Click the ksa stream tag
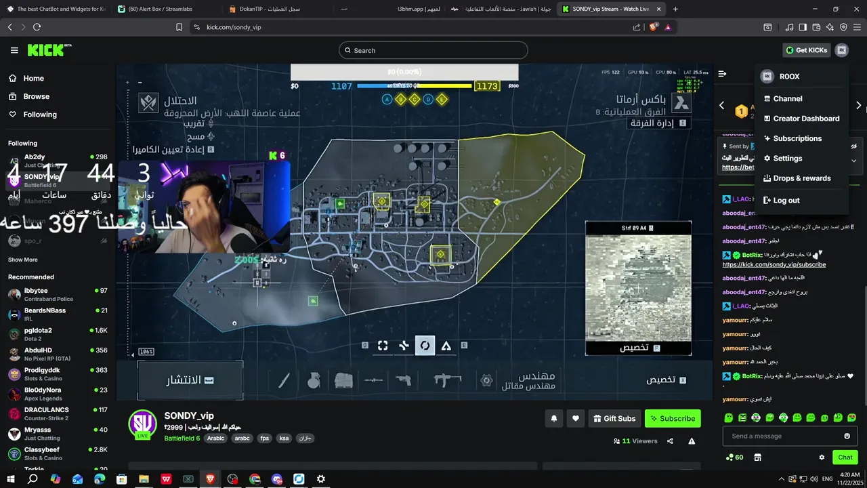 coord(284,439)
